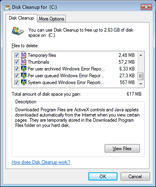Image resolution: width=156 pixels, height=187 pixels.
Task: Click the Windows drive icon beside the description
Action: coord(18,31)
